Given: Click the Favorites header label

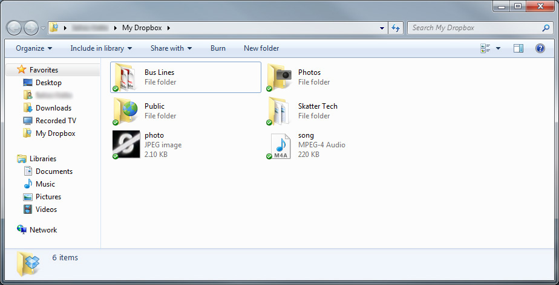Looking at the screenshot, I should coord(44,70).
